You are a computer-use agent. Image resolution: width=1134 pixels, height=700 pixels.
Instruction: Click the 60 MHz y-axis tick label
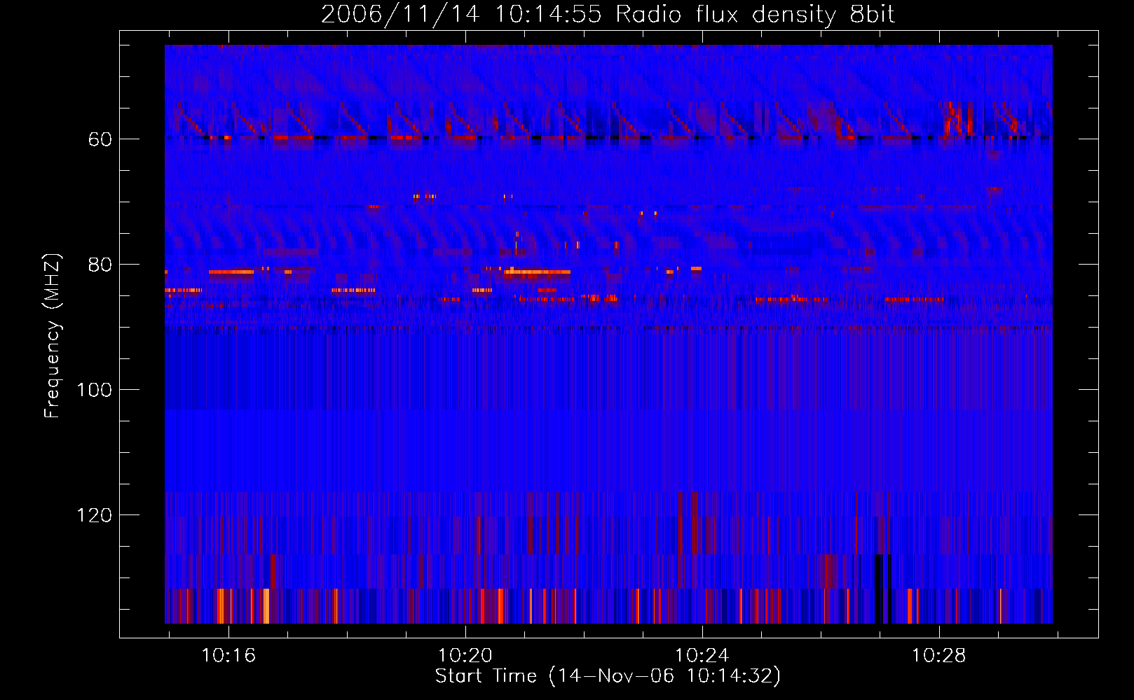click(100, 139)
